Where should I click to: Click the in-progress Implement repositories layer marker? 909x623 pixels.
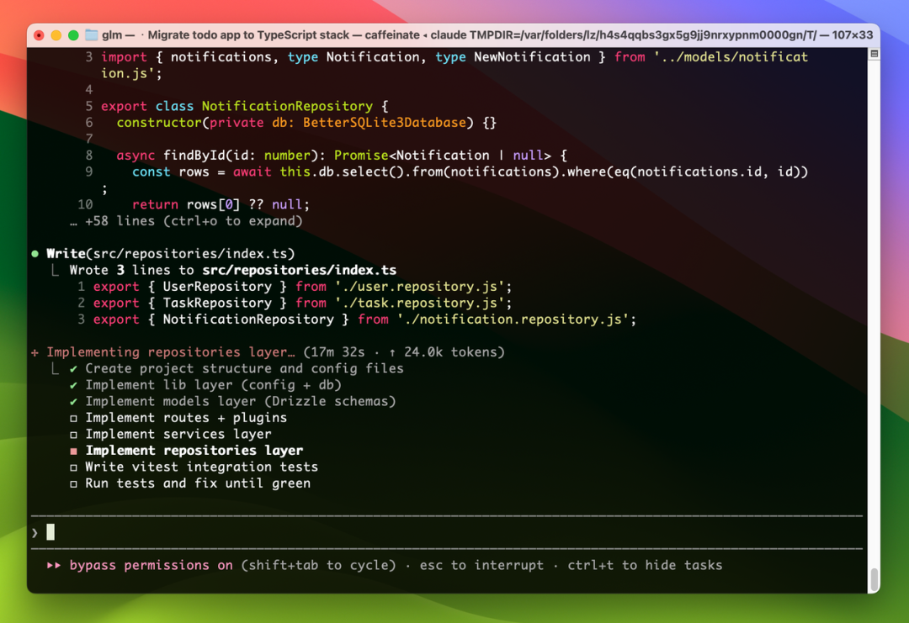pos(73,451)
